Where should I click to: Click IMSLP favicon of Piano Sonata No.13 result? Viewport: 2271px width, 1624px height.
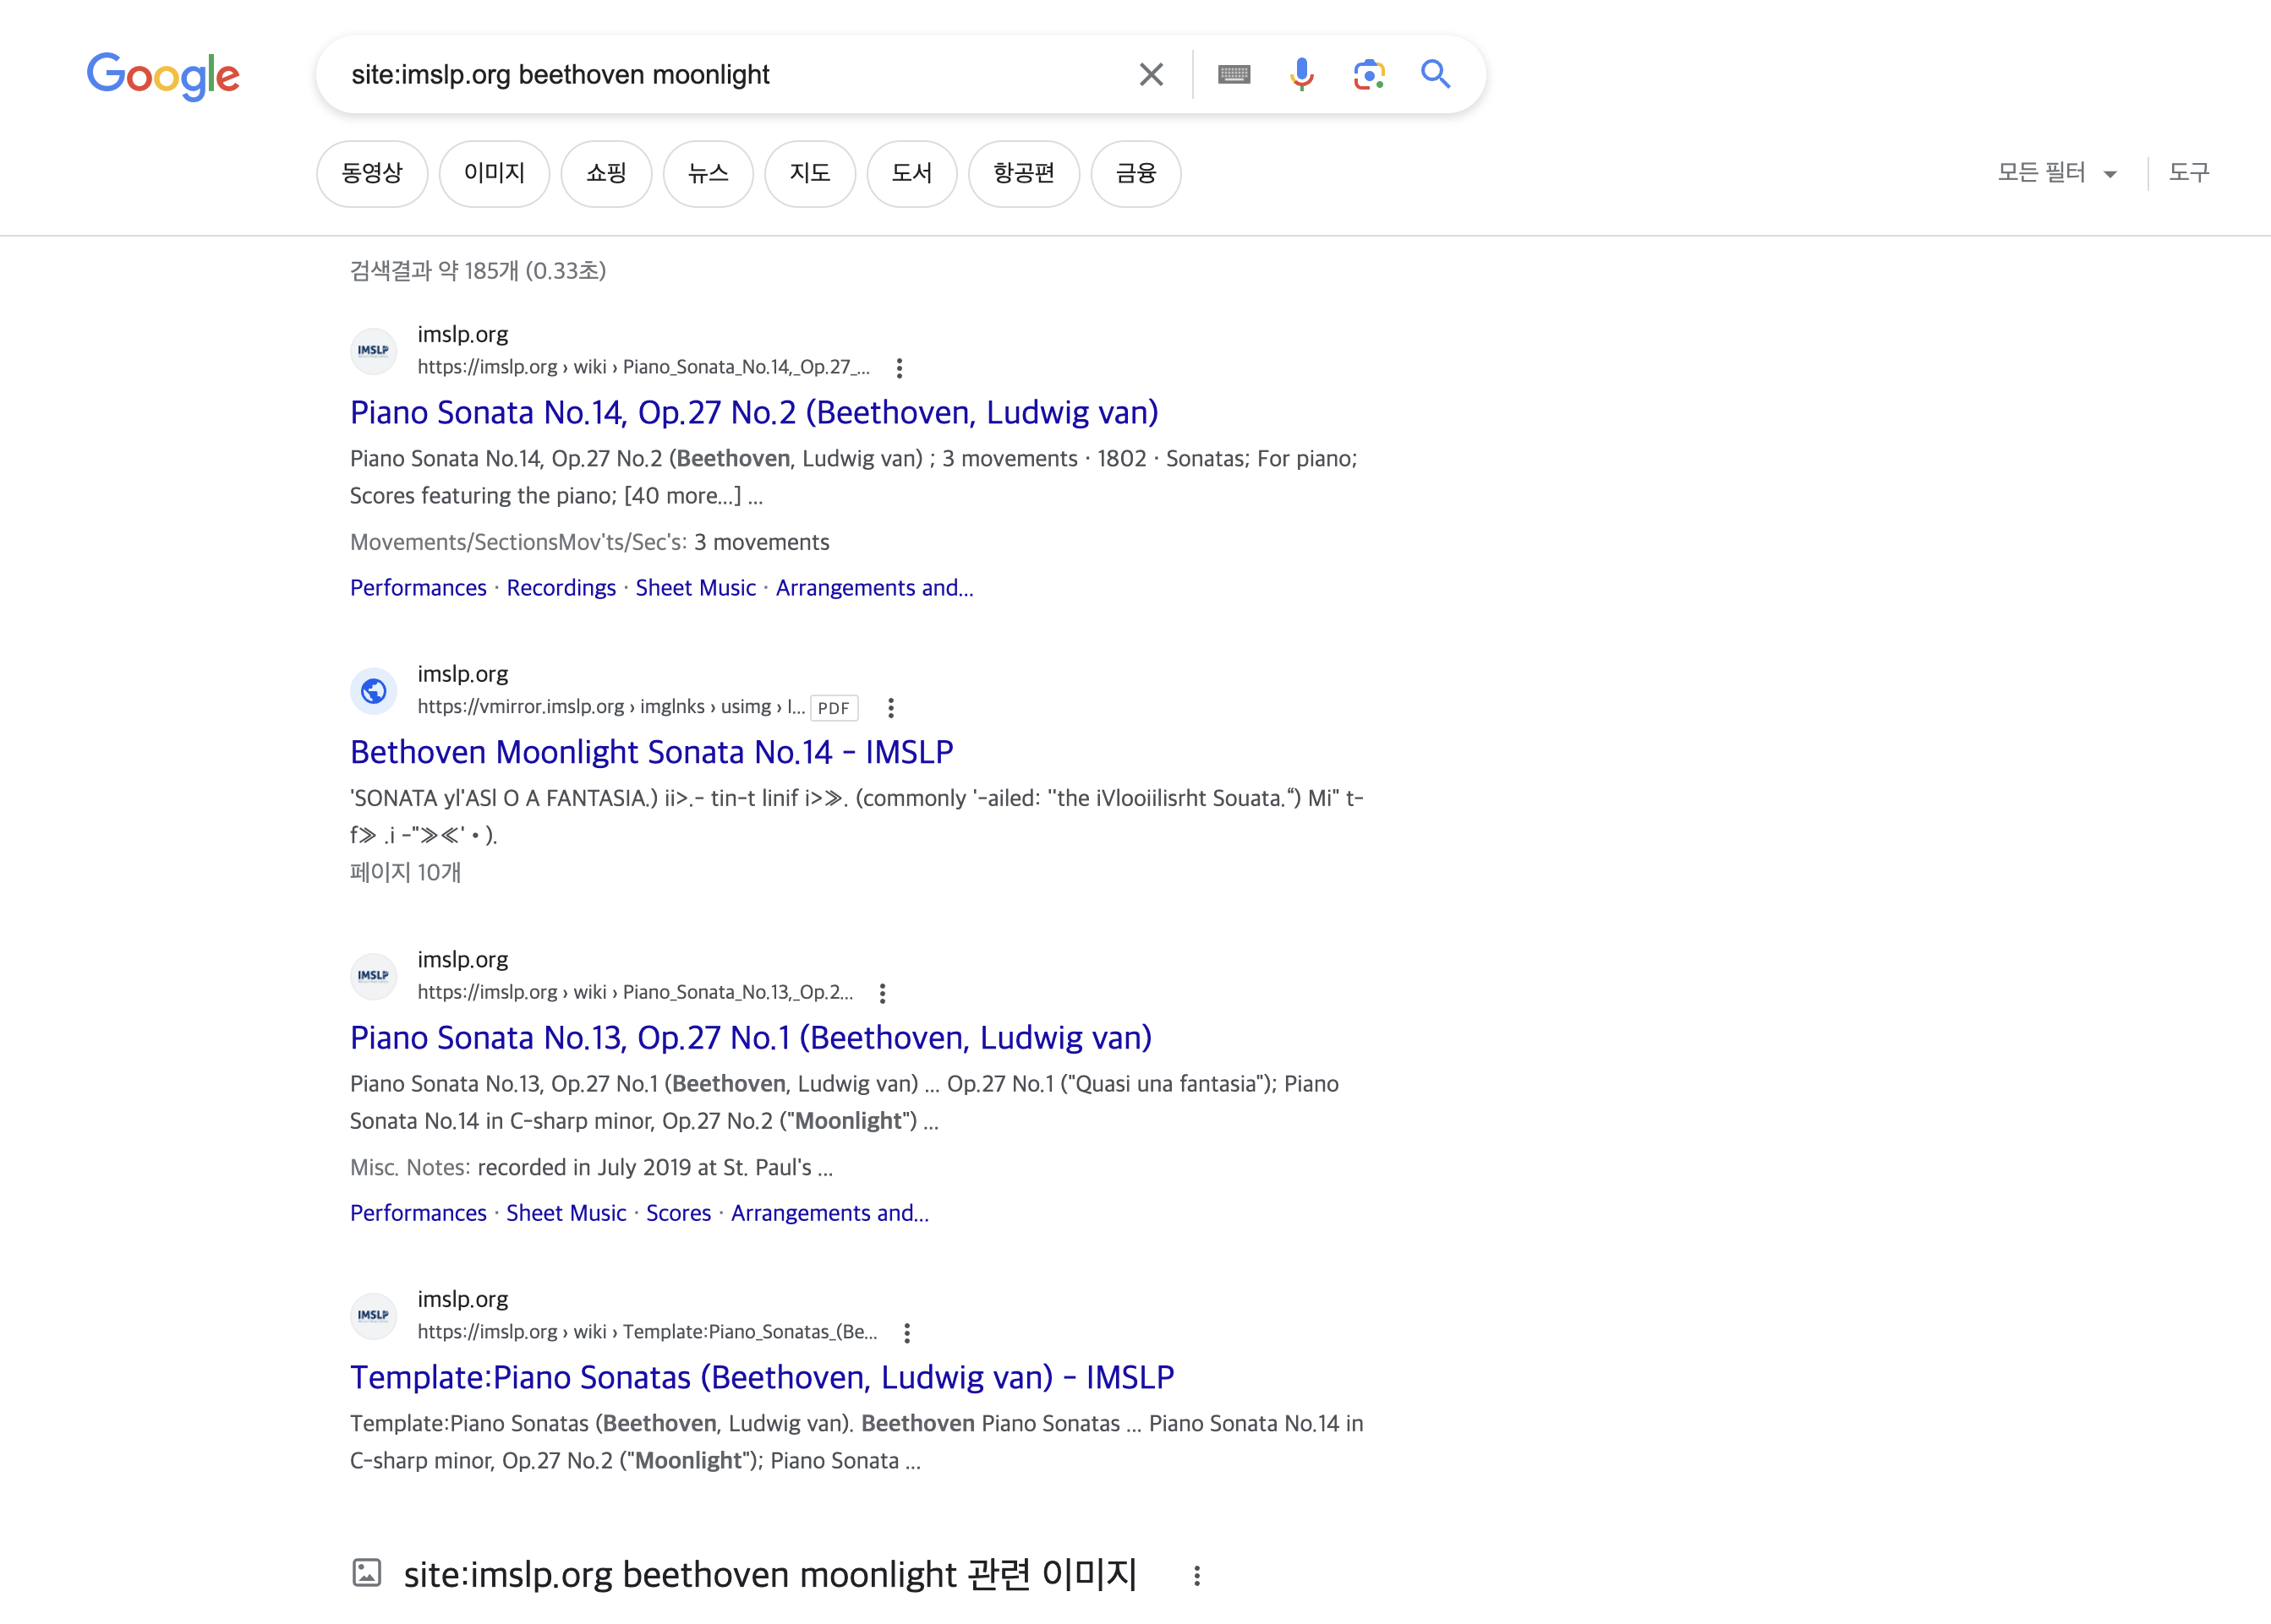(x=373, y=976)
